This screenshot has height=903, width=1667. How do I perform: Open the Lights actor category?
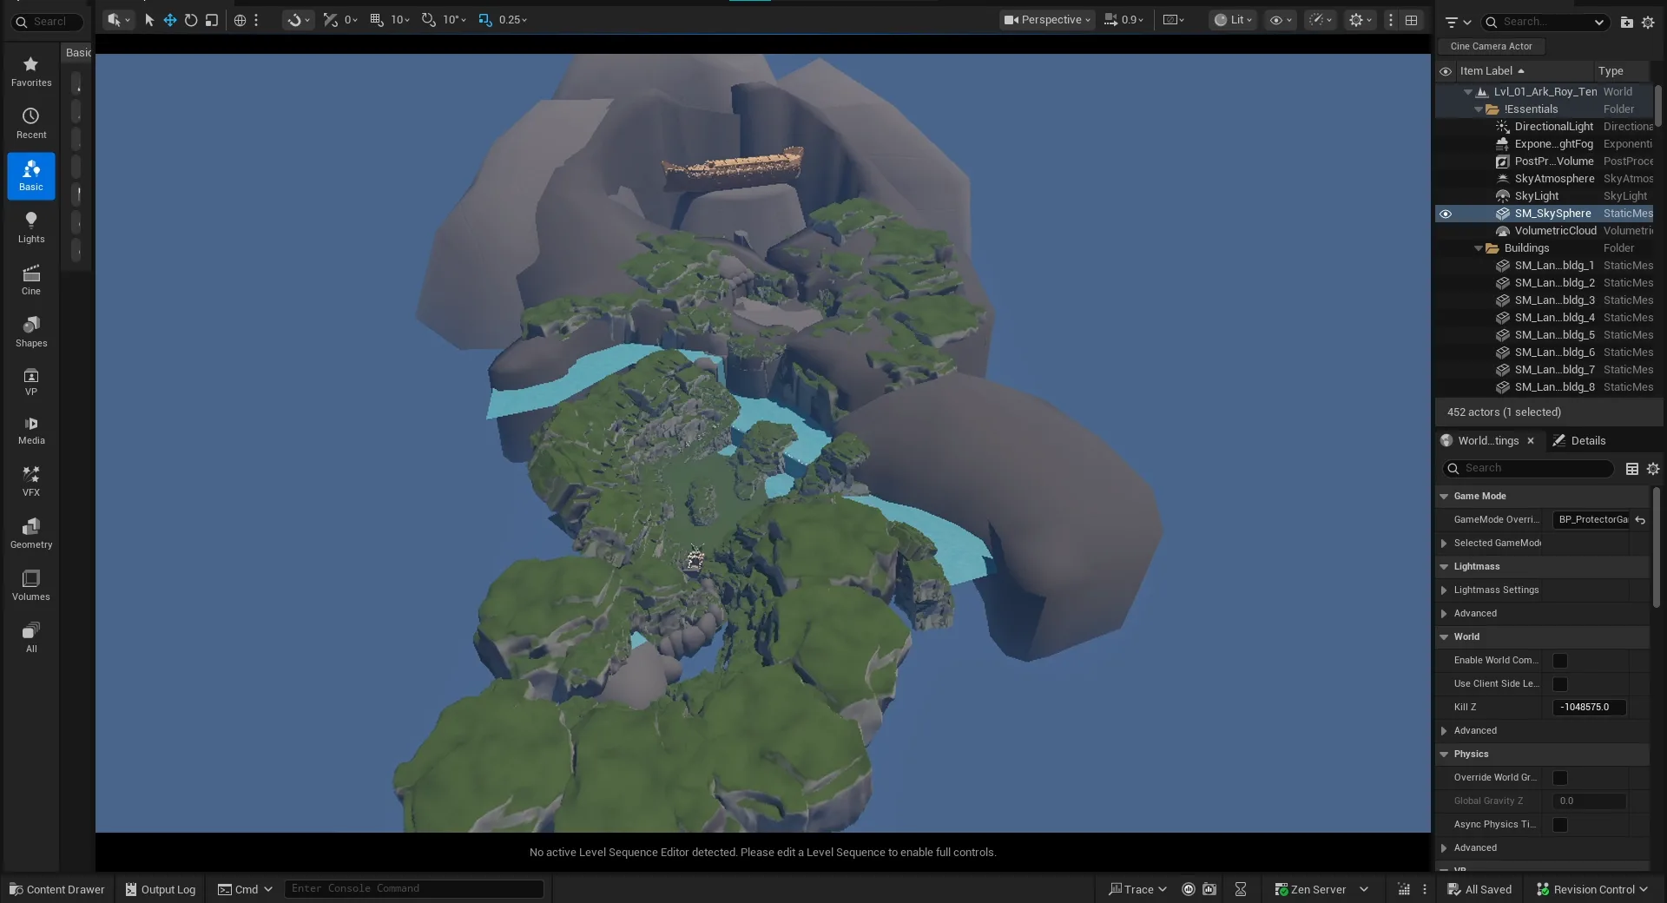(x=31, y=228)
